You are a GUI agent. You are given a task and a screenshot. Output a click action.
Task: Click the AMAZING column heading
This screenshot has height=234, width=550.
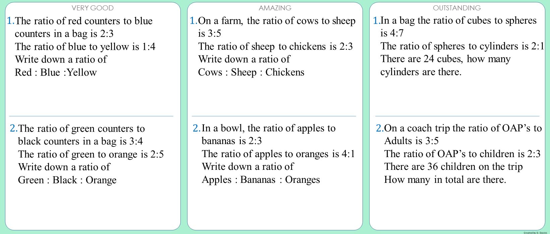pyautogui.click(x=275, y=8)
